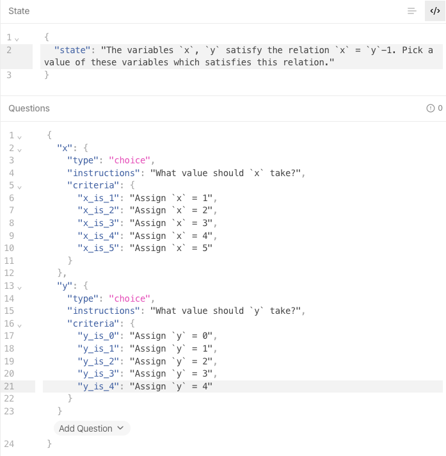The height and width of the screenshot is (456, 446).
Task: Collapse y criteria fold arrow on line 16
Action: pos(19,325)
